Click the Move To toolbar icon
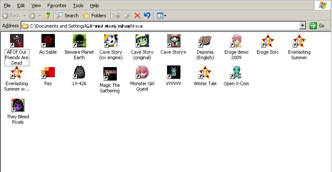 [x=117, y=16]
